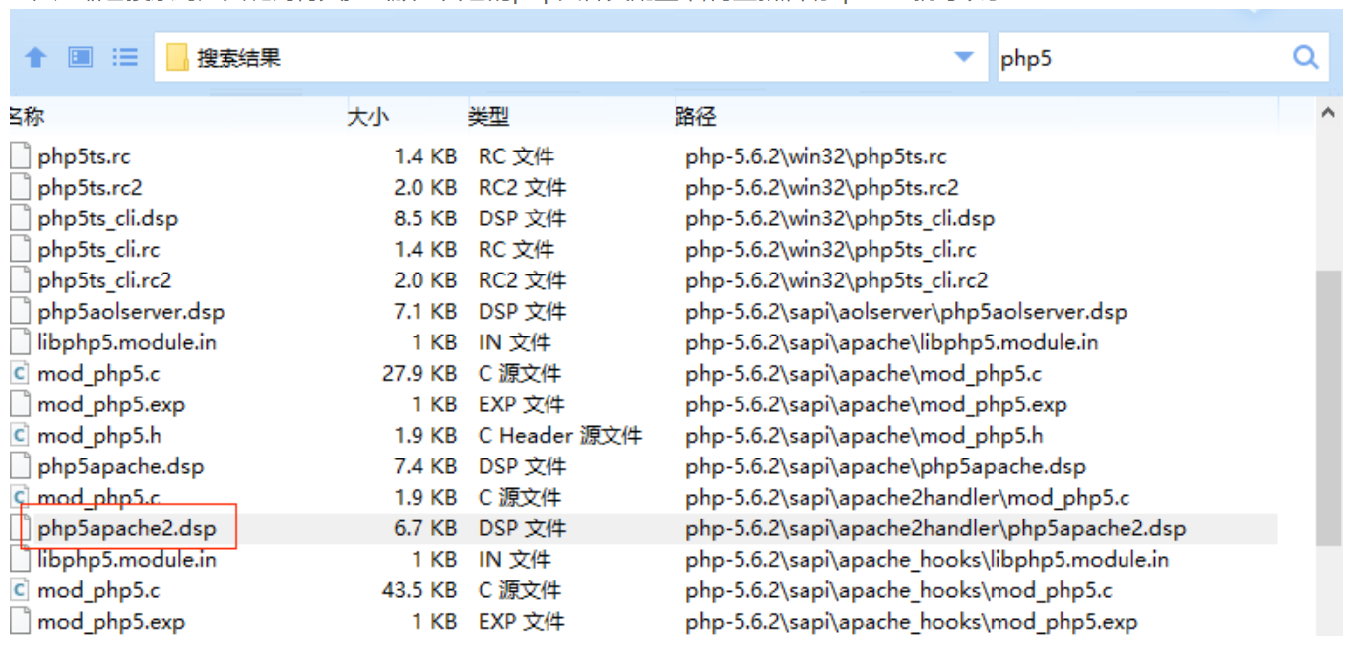Click the 搜索结果 address bar
This screenshot has height=671, width=1353.
[x=571, y=58]
